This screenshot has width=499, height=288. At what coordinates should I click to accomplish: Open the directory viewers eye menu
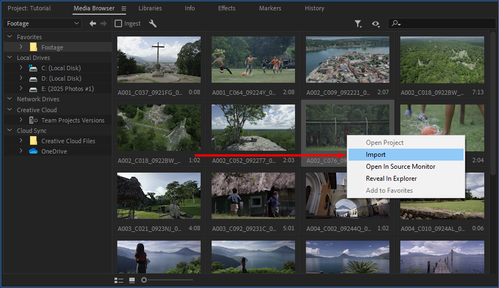click(x=376, y=24)
